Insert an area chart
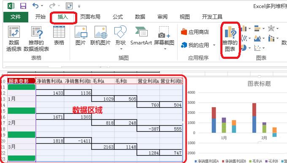287x163 pixels. point(257,38)
